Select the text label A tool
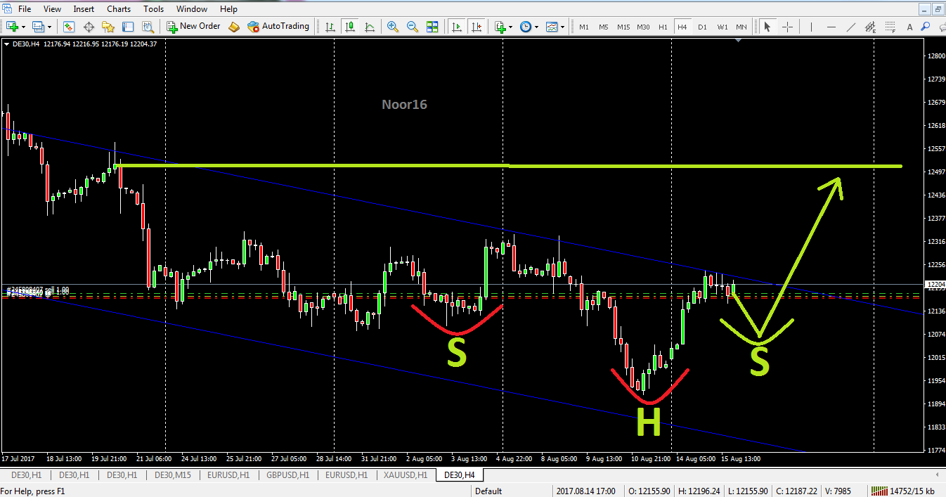 pos(909,27)
